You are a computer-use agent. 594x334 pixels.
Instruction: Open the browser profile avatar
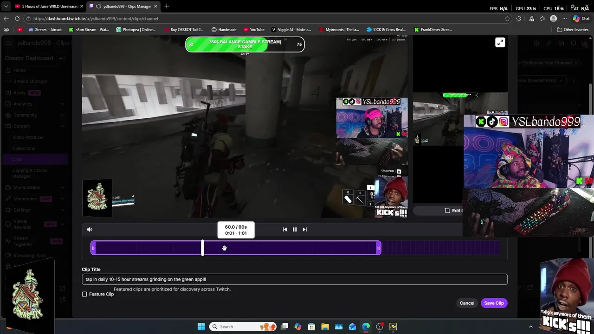[x=553, y=19]
